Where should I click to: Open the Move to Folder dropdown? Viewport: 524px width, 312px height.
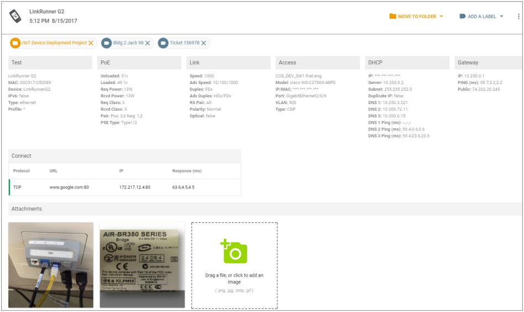tap(416, 17)
